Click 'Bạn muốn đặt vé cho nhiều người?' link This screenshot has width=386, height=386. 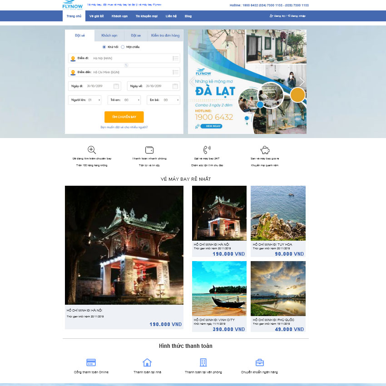[x=124, y=127]
